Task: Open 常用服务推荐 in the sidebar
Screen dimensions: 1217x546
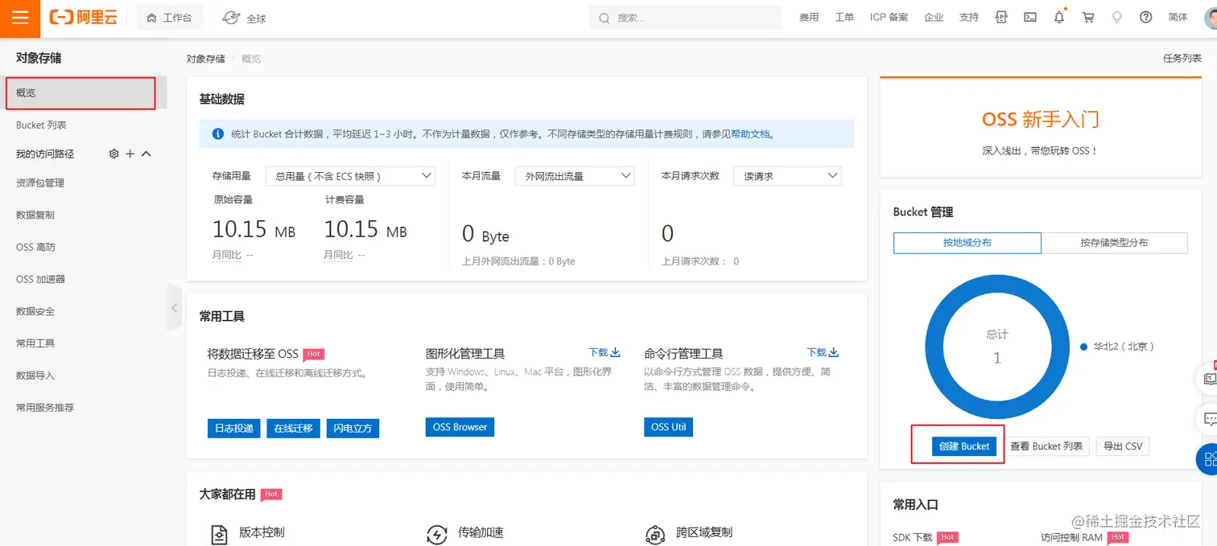Action: pyautogui.click(x=45, y=408)
